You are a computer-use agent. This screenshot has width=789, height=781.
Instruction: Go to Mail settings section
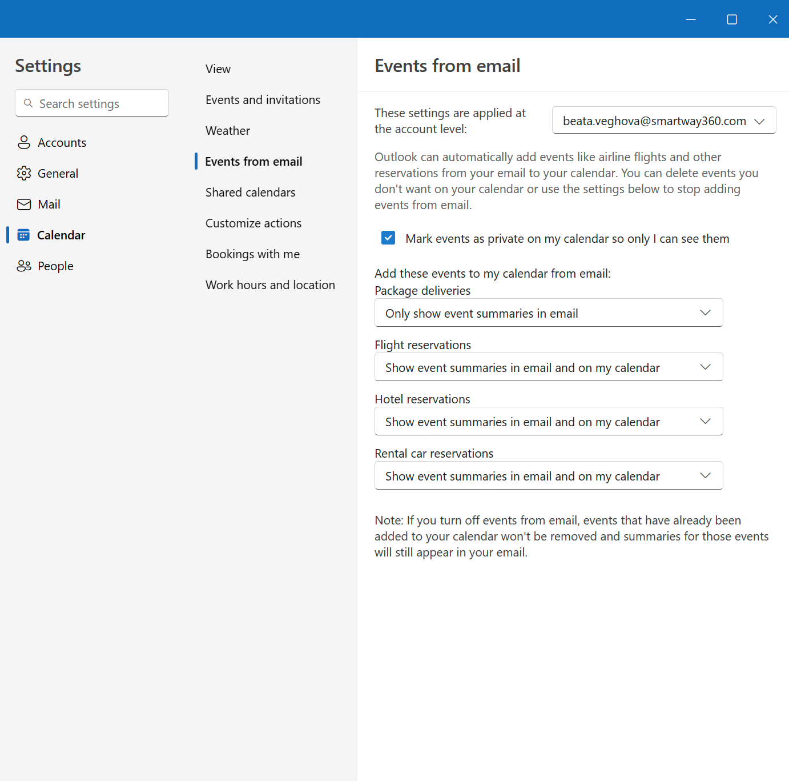92,204
